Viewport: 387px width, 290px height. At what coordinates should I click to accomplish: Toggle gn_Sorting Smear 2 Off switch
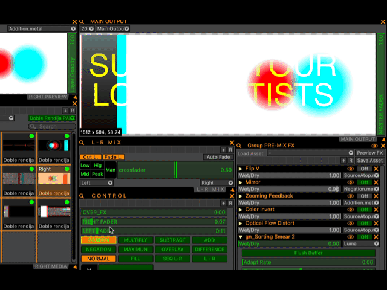364,237
